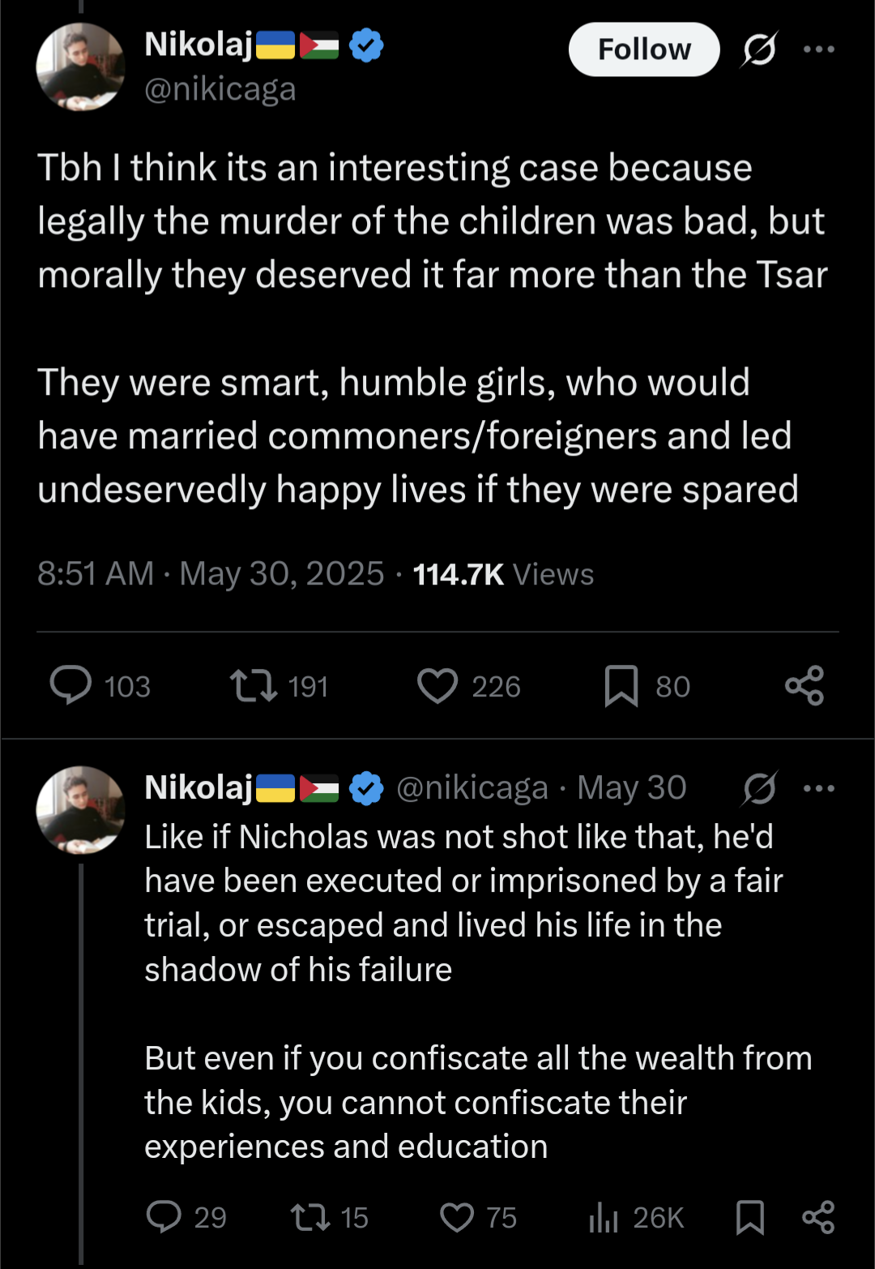Open reply's profile avatar
Image resolution: width=875 pixels, height=1269 pixels.
80,809
